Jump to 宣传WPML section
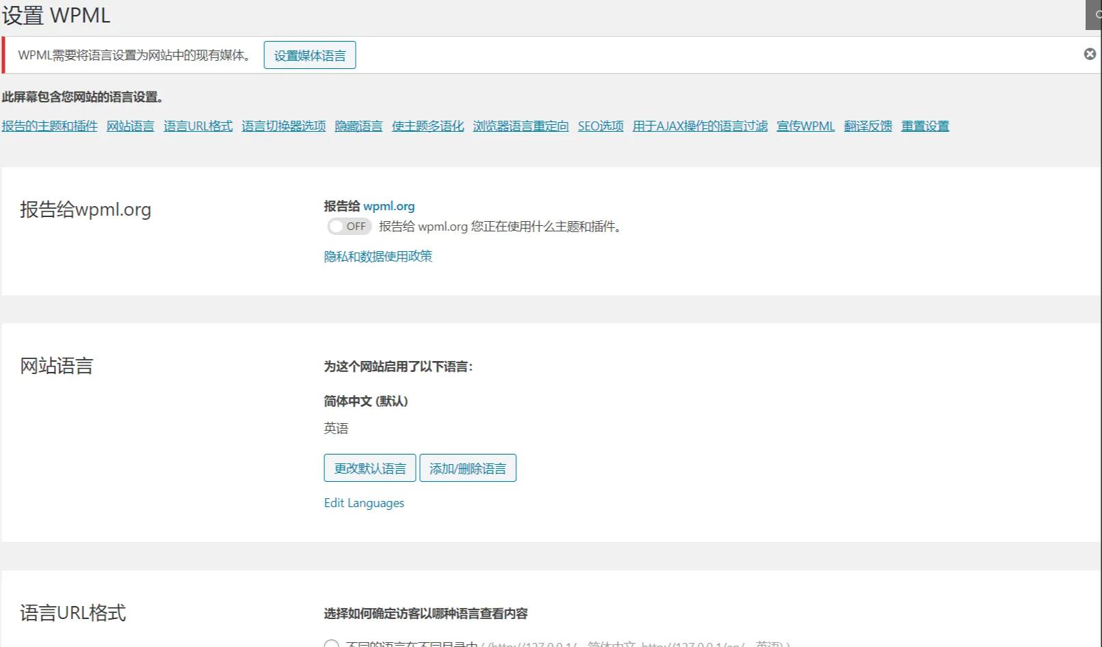 pyautogui.click(x=806, y=126)
